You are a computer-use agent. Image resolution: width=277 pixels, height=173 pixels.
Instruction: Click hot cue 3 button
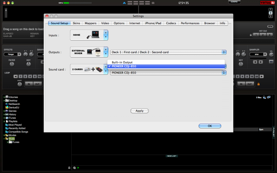tap(269, 35)
